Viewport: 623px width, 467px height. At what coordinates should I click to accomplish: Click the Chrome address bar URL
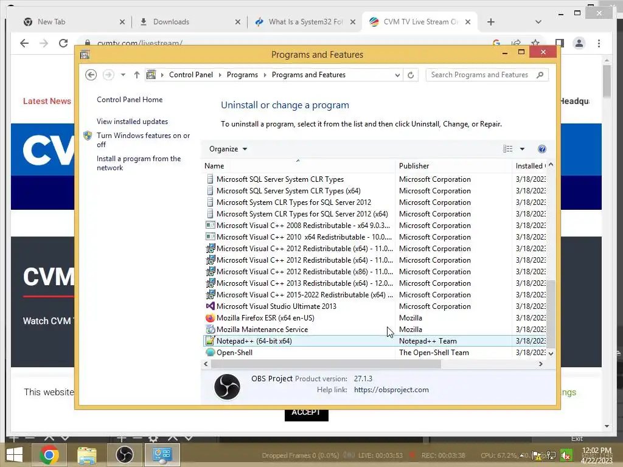[140, 43]
